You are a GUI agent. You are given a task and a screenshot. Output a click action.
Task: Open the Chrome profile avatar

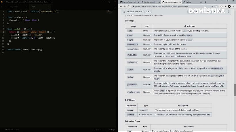229,6
